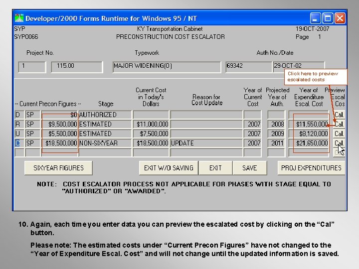Click the project field showing 115.00
This screenshot has width=359, height=269.
(77, 67)
